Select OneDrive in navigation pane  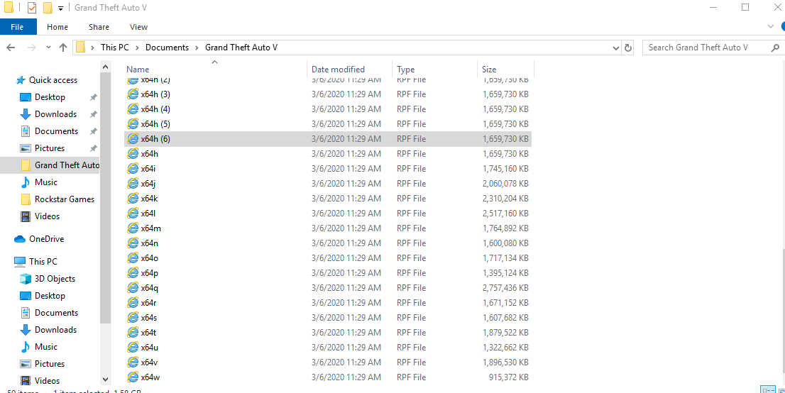pos(46,239)
